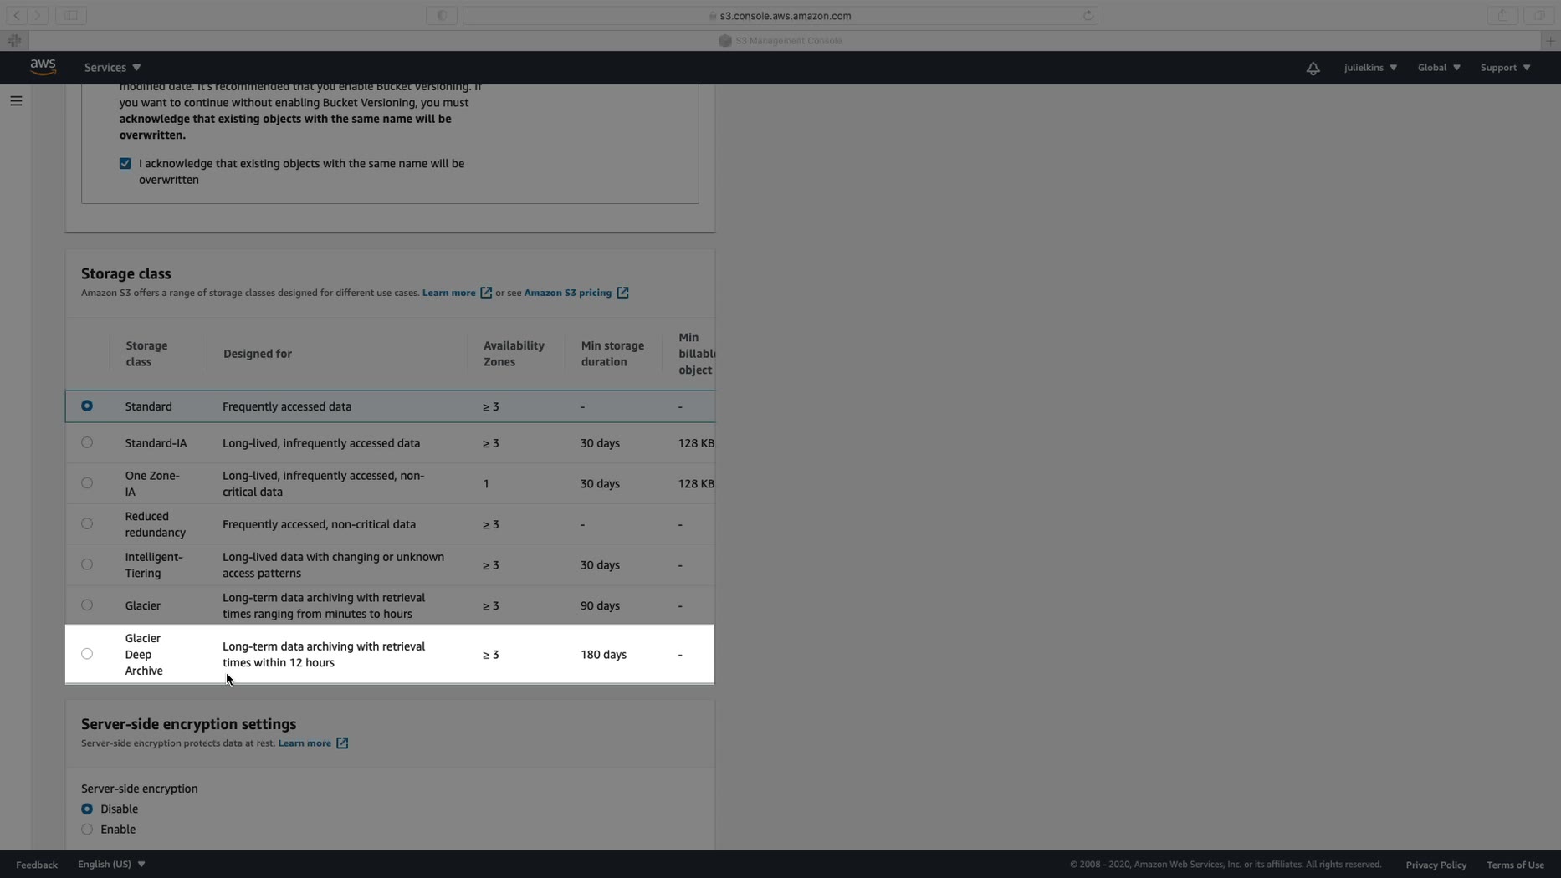Click '30 days' in the Intelligent-Tiering row

pos(600,565)
